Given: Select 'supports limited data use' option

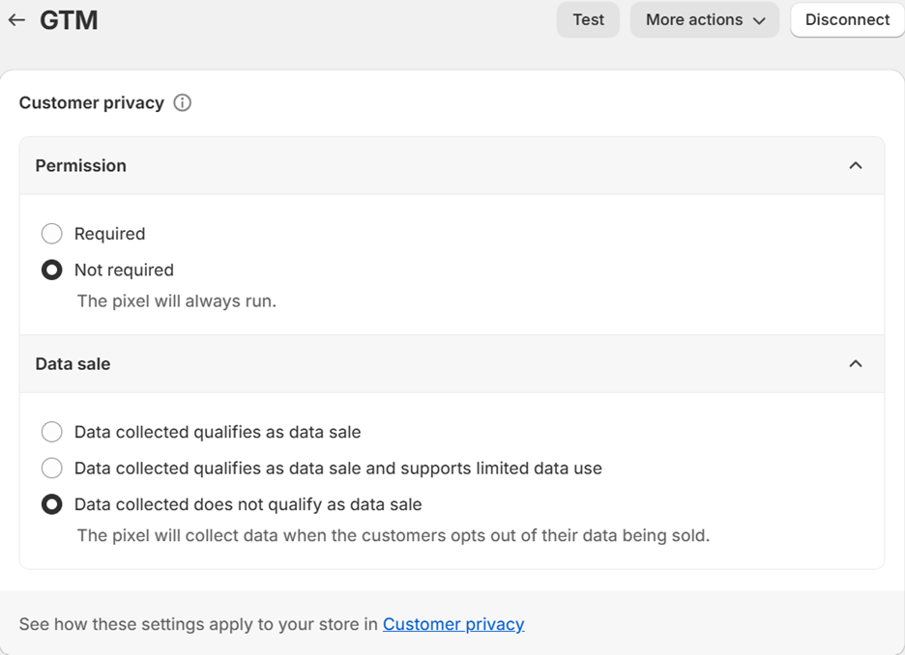Looking at the screenshot, I should (52, 468).
